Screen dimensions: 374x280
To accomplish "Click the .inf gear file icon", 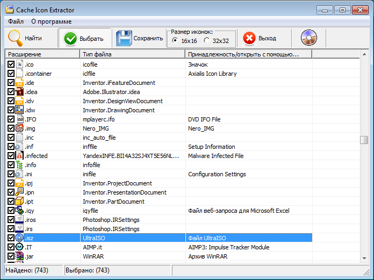I will point(19,147).
